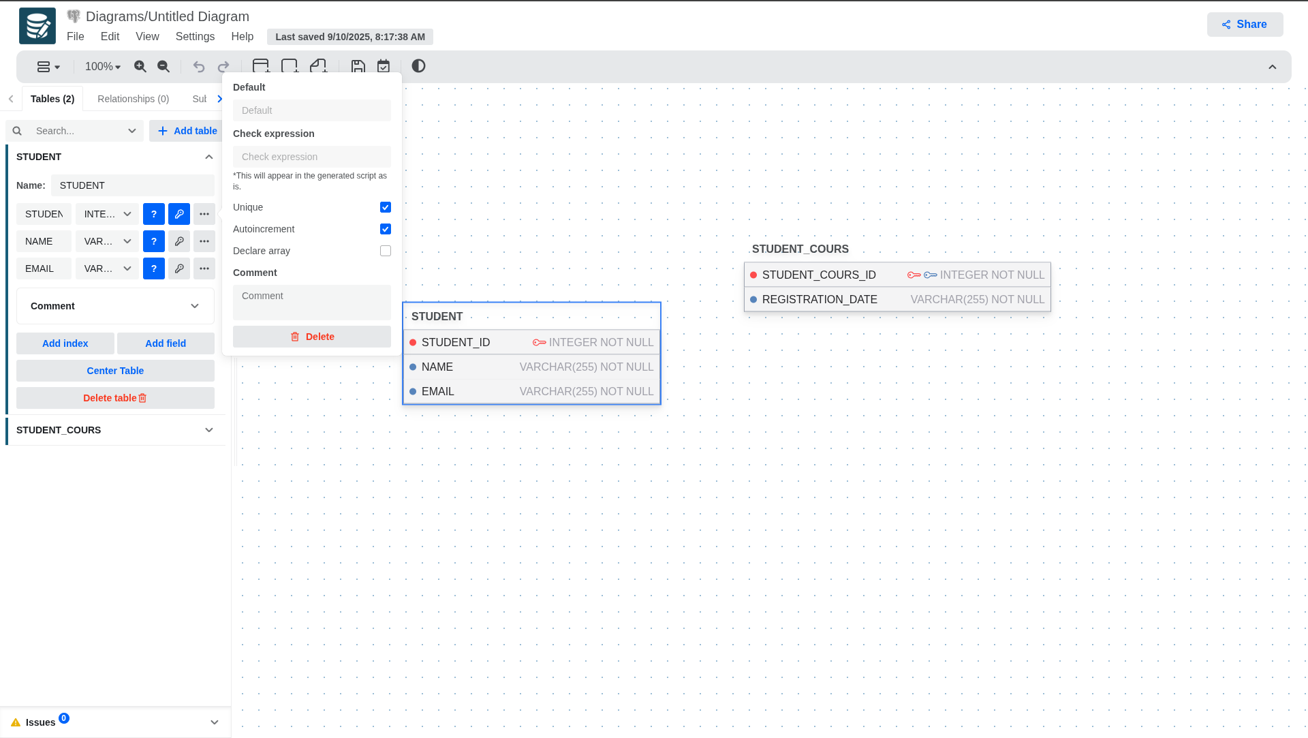
Task: Uncheck the Autoincrement checkbox
Action: 386,229
